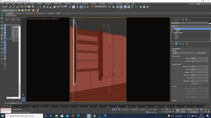211x118 pixels.
Task: Toggle the Set Key mode button
Action: pos(183,112)
